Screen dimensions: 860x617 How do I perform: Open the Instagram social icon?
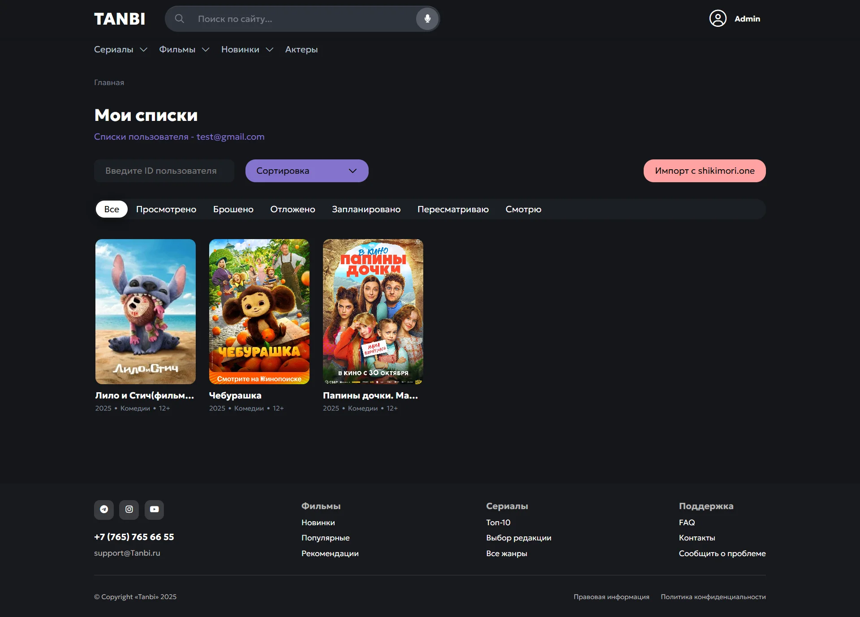click(129, 510)
